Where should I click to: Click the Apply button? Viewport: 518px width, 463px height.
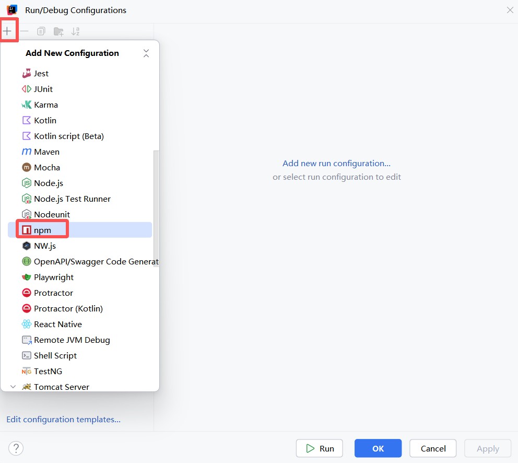click(488, 448)
